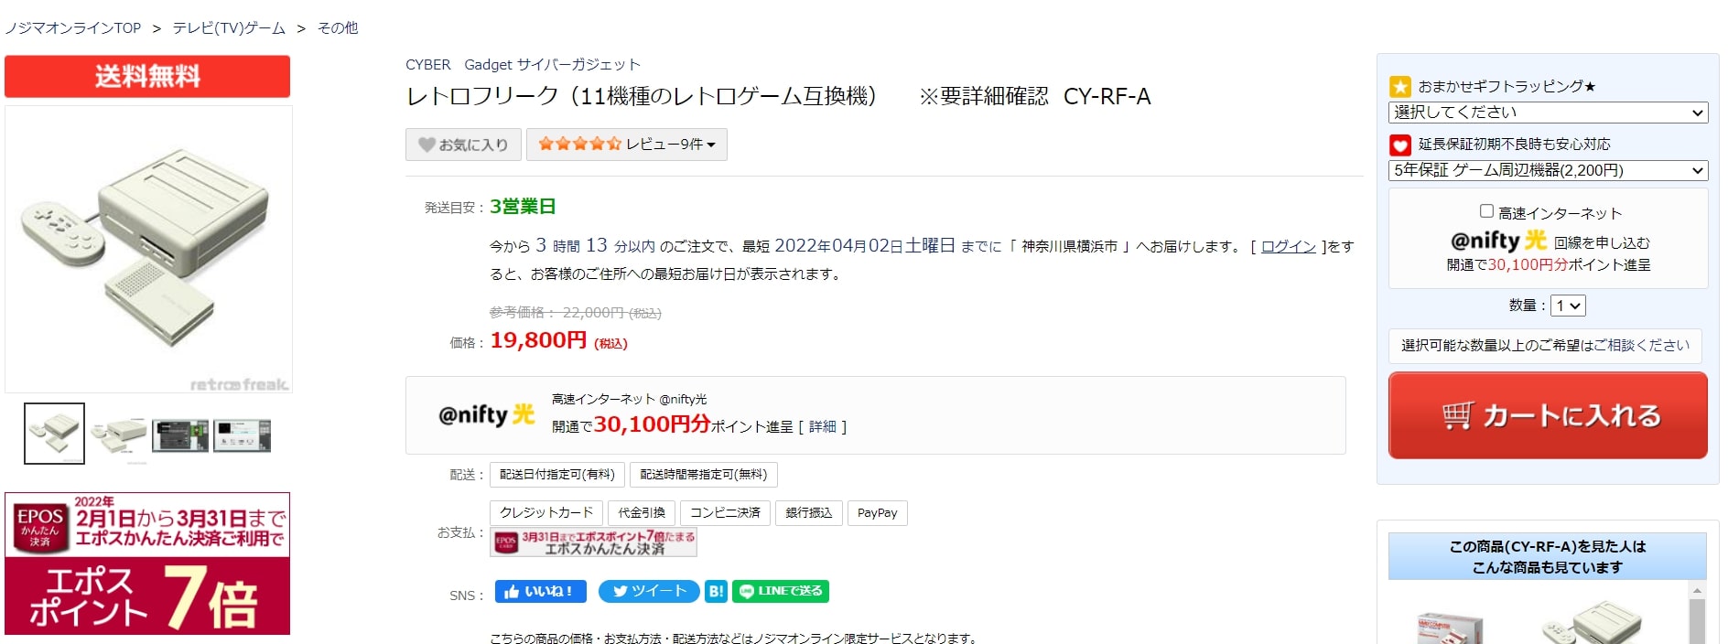This screenshot has height=644, width=1728.
Task: Click the heart icon on お気に入り button
Action: (427, 145)
